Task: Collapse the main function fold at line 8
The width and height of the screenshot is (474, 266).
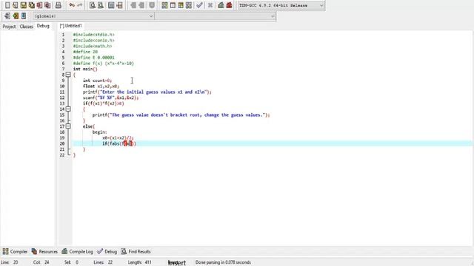Action: pos(68,75)
